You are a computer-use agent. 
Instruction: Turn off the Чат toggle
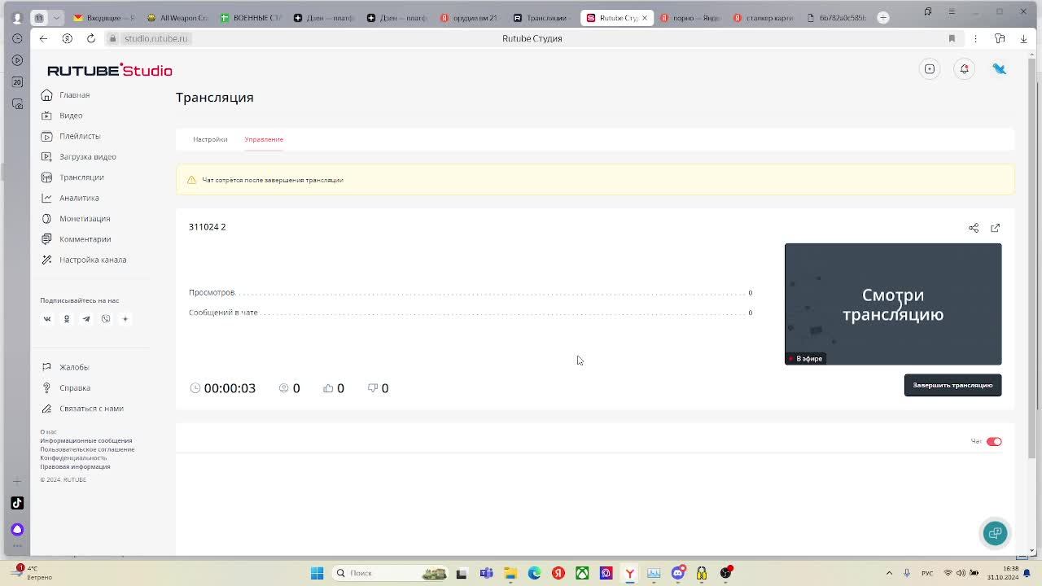click(x=994, y=441)
